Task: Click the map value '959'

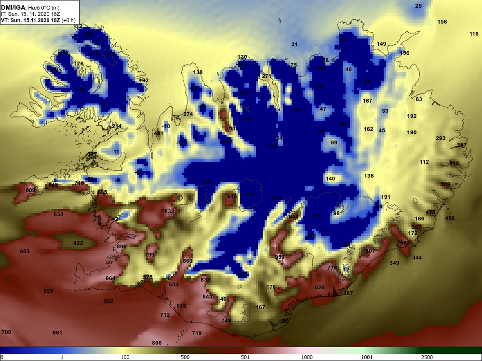Action: [x=280, y=257]
